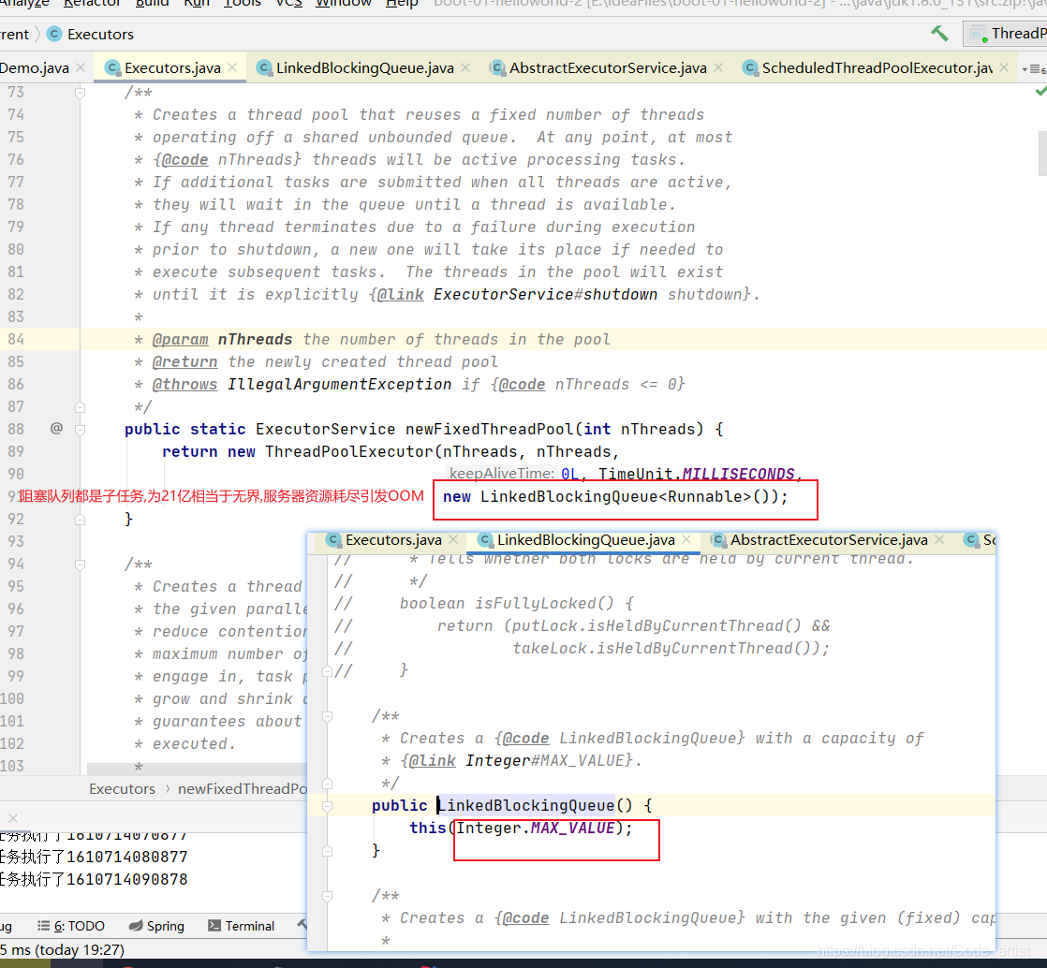1047x968 pixels.
Task: Open the Help menu
Action: tap(402, 4)
